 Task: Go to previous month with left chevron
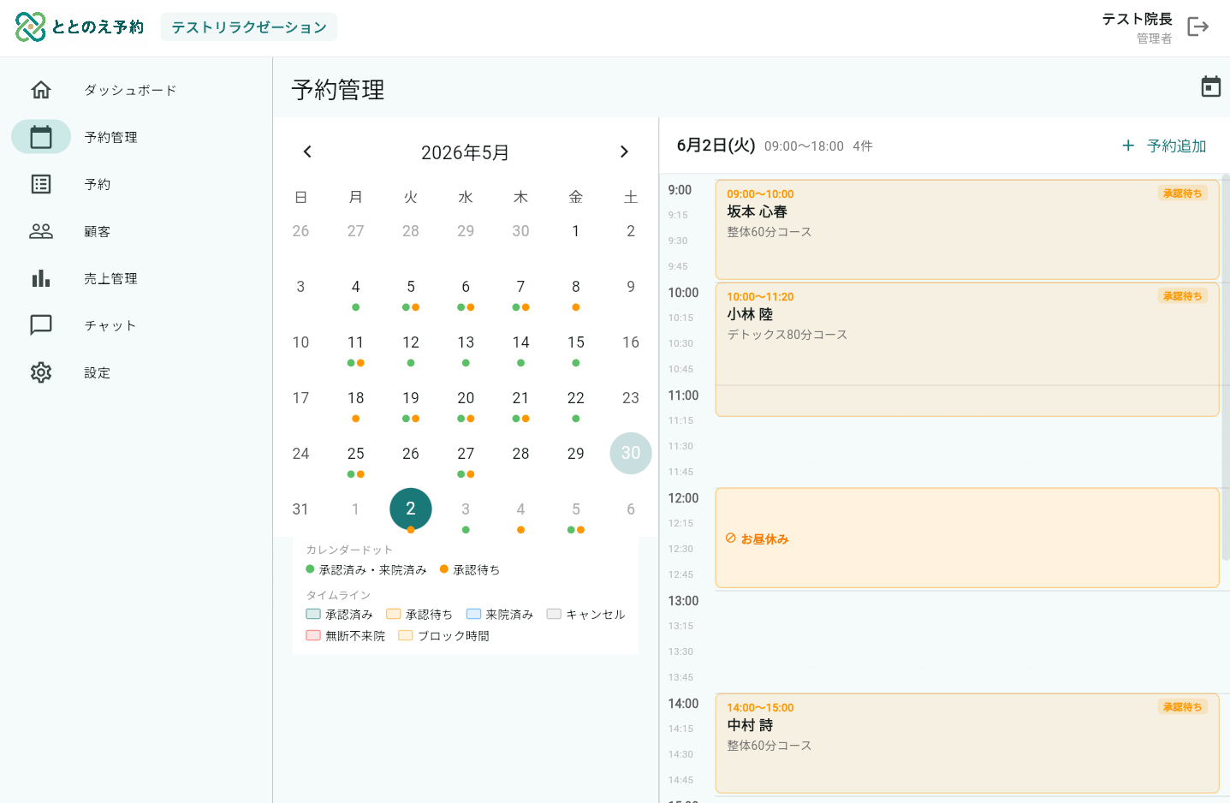[307, 152]
